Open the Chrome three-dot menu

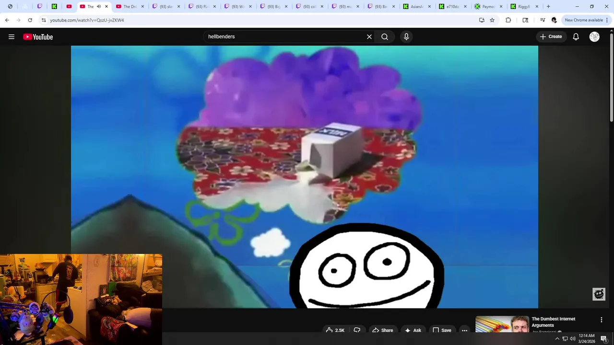607,20
